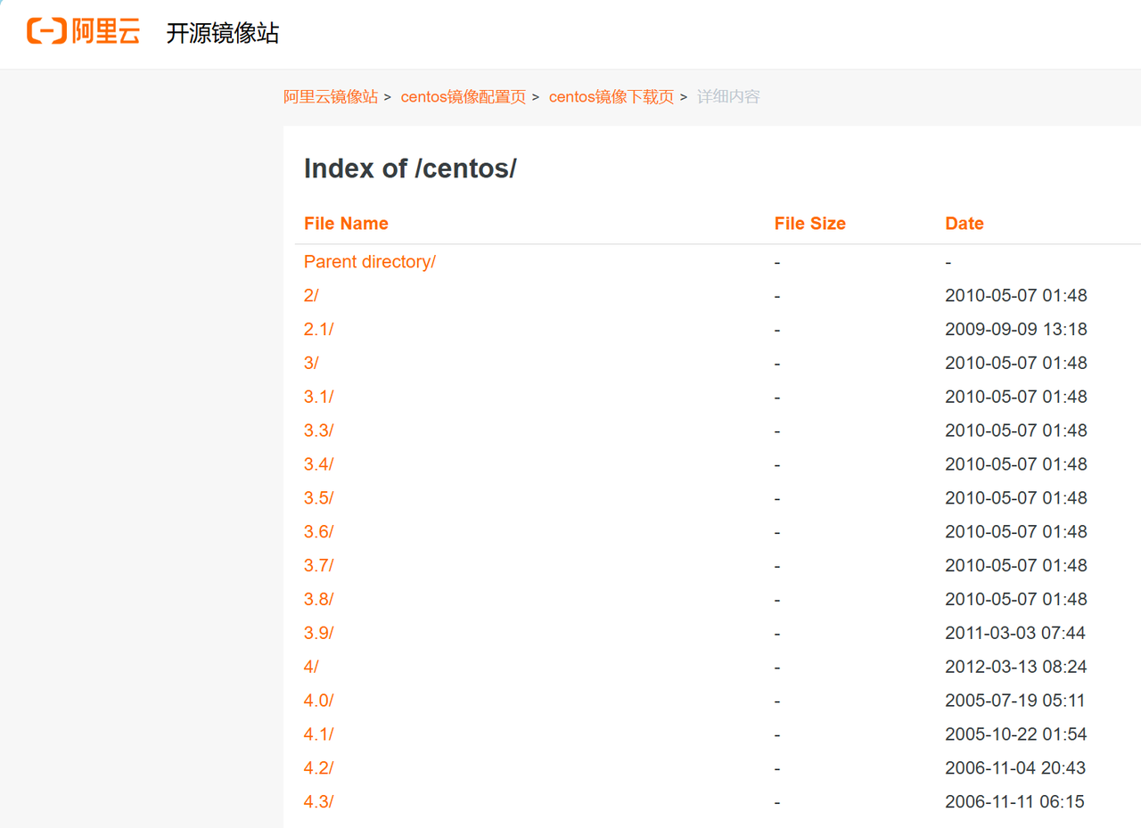
Task: Open the 3.4/ directory
Action: click(319, 464)
